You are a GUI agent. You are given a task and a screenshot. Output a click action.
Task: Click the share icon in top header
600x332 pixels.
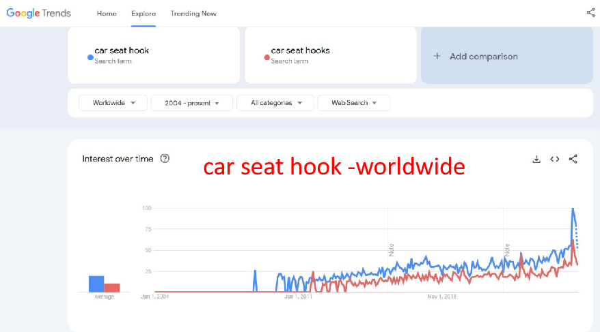(x=590, y=12)
